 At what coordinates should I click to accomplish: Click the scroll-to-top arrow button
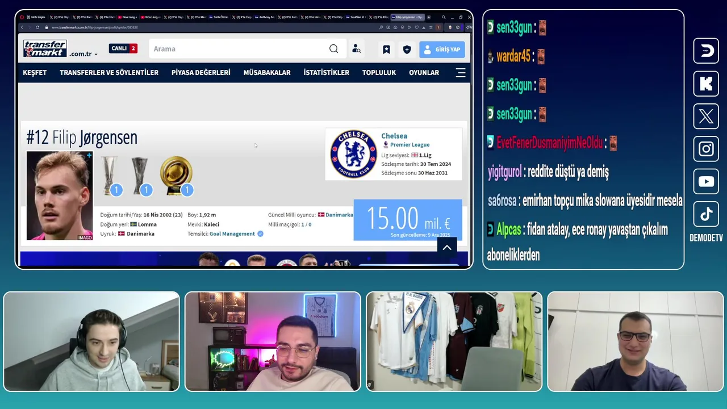pyautogui.click(x=447, y=247)
